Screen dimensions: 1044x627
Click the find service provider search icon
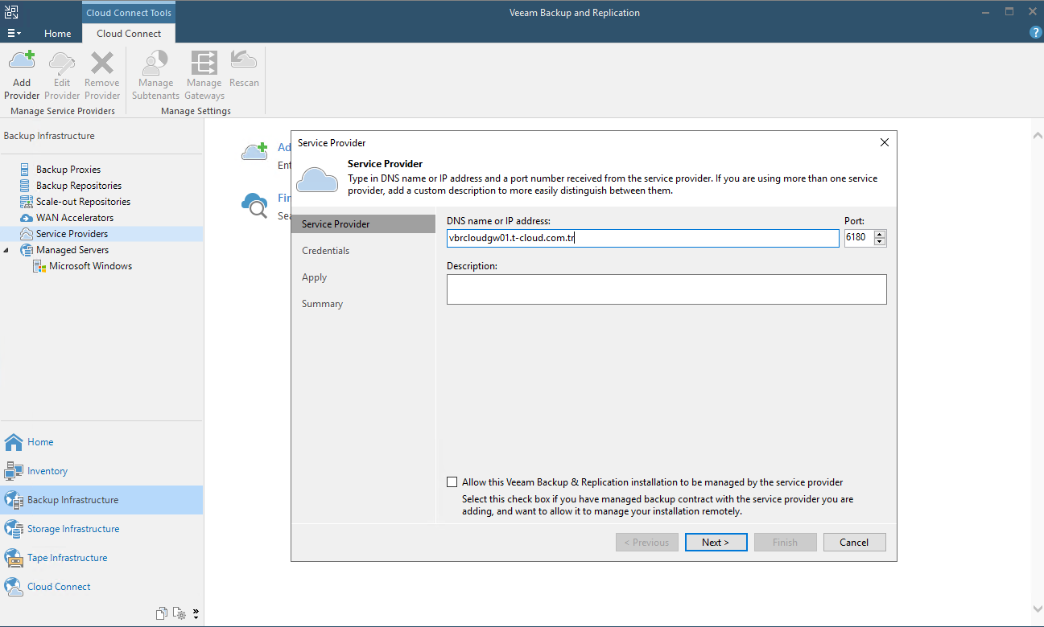click(x=255, y=205)
